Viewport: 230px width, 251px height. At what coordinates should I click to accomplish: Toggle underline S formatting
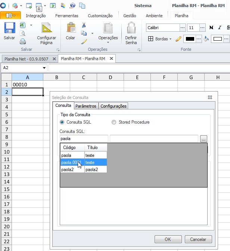(x=228, y=28)
